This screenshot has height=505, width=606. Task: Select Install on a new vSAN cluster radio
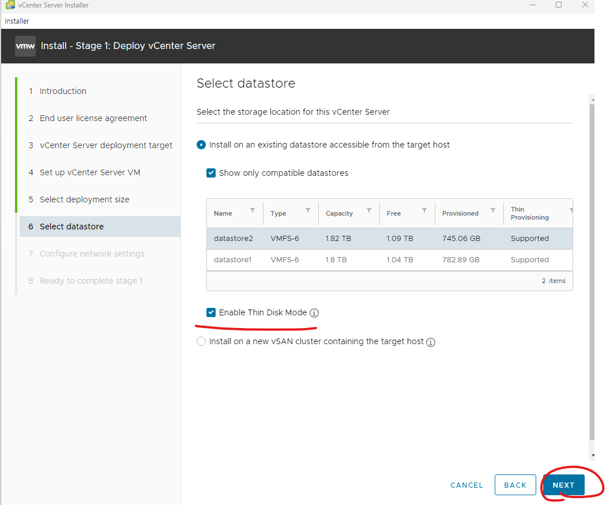tap(201, 341)
